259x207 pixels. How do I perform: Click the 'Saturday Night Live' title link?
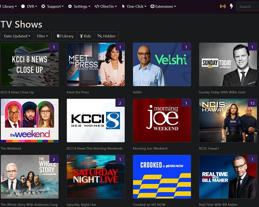pyautogui.click(x=81, y=205)
